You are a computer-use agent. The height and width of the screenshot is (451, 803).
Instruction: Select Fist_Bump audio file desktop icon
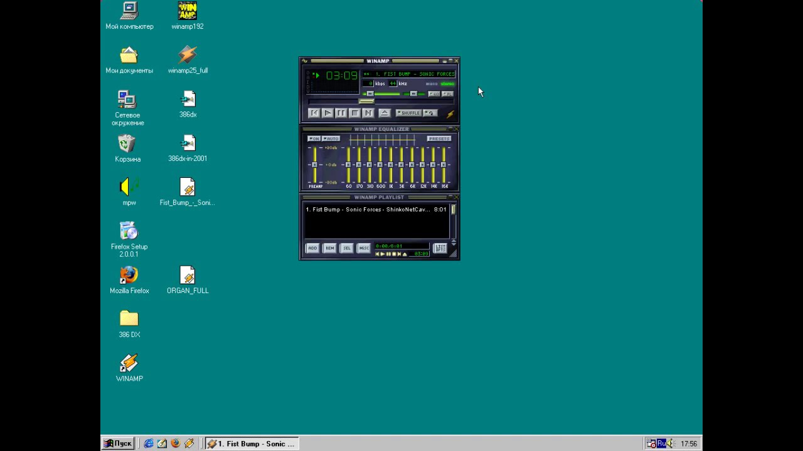[x=188, y=192]
